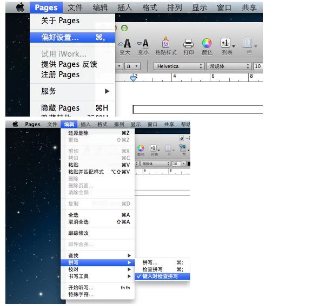Click the 栏 columns icon in upper toolbar

pos(247,43)
